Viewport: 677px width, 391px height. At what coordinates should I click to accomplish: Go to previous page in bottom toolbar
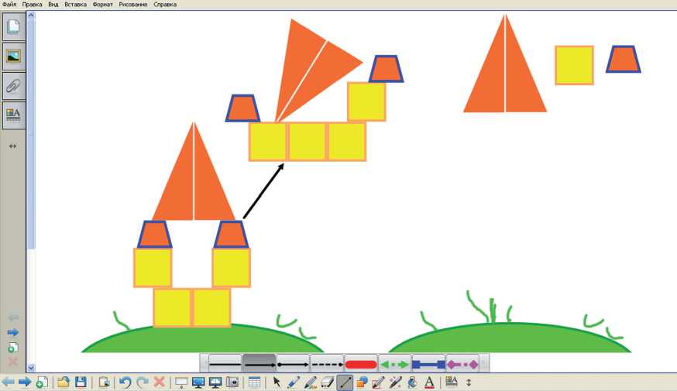(9, 382)
